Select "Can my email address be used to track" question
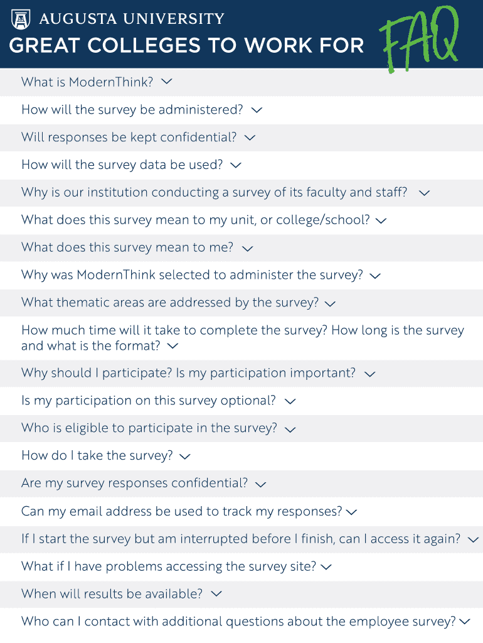483x643 pixels. coord(181,512)
